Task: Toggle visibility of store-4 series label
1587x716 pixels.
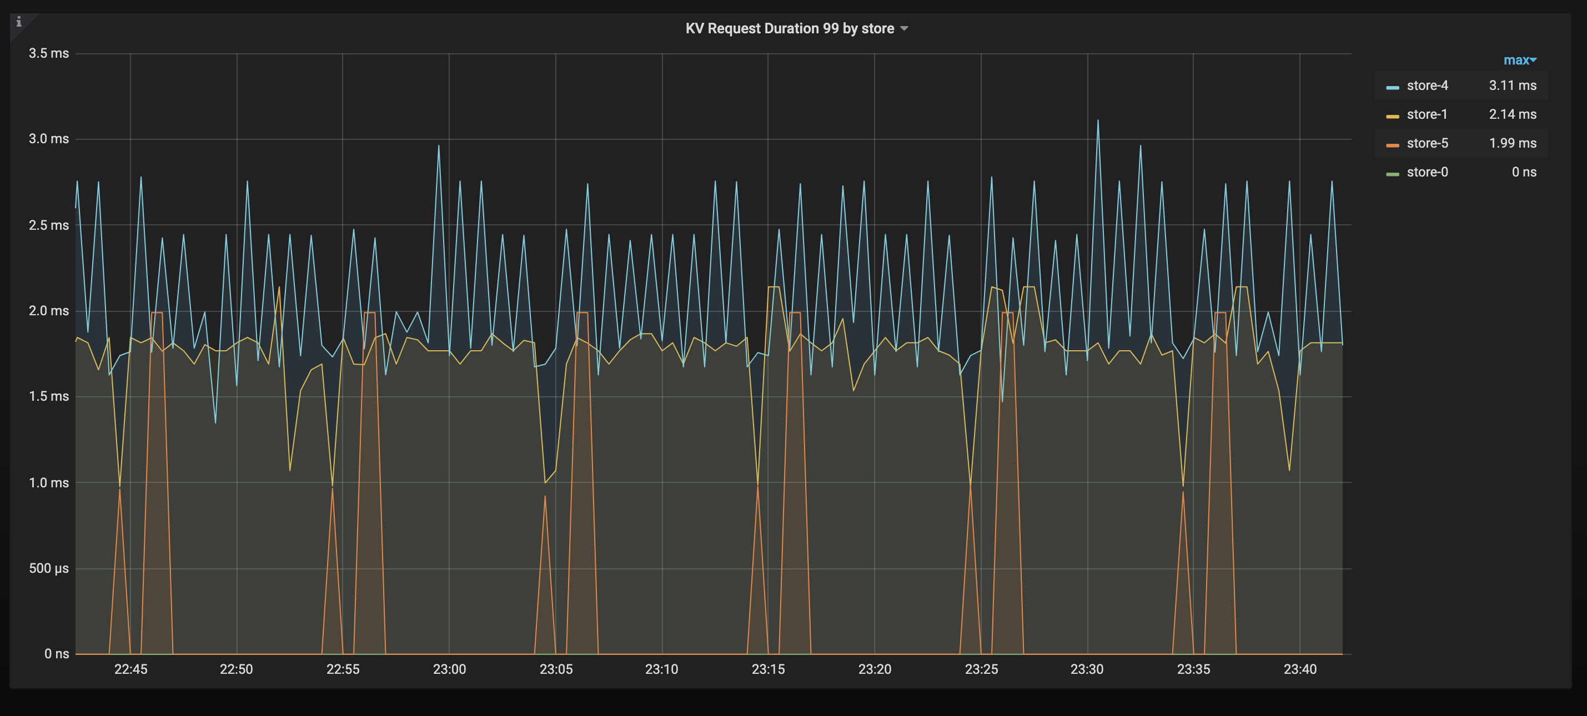Action: 1427,85
